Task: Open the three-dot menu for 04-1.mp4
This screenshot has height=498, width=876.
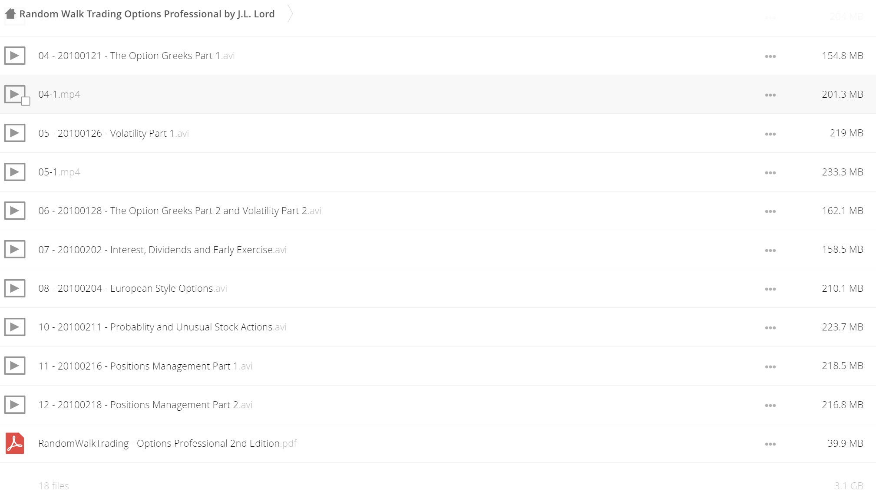Action: pos(770,95)
